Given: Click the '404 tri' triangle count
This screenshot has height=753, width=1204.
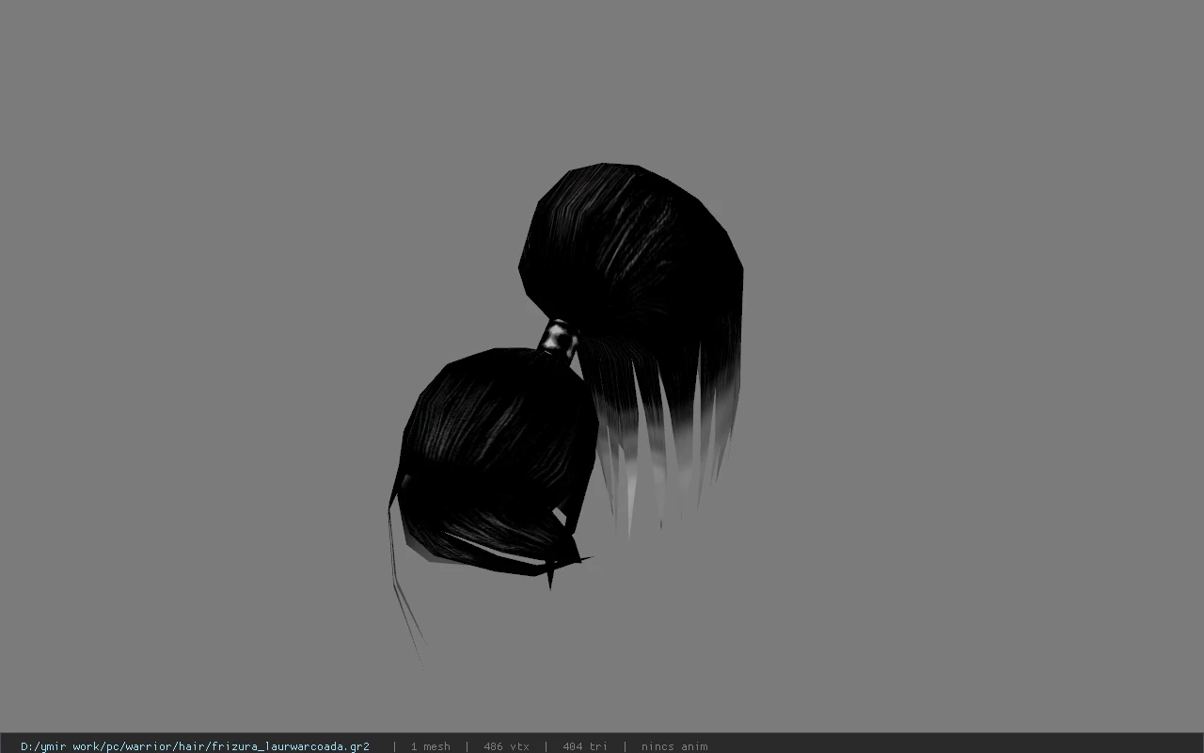Looking at the screenshot, I should 585,746.
